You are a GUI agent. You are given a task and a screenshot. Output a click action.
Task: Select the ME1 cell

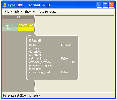click(x=10, y=29)
